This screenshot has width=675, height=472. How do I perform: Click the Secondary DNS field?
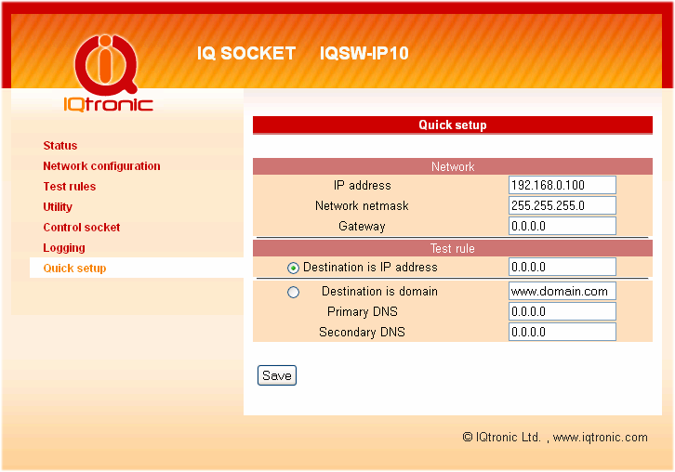562,332
